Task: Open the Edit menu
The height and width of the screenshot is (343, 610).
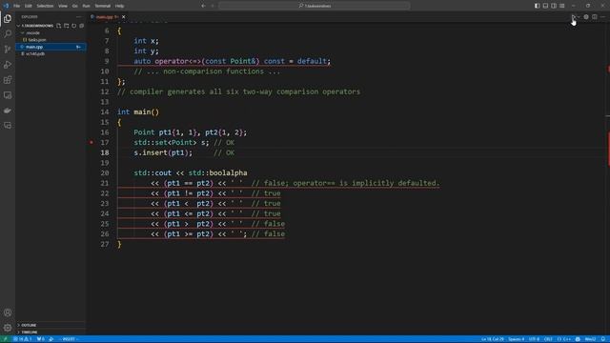Action: pyautogui.click(x=29, y=6)
